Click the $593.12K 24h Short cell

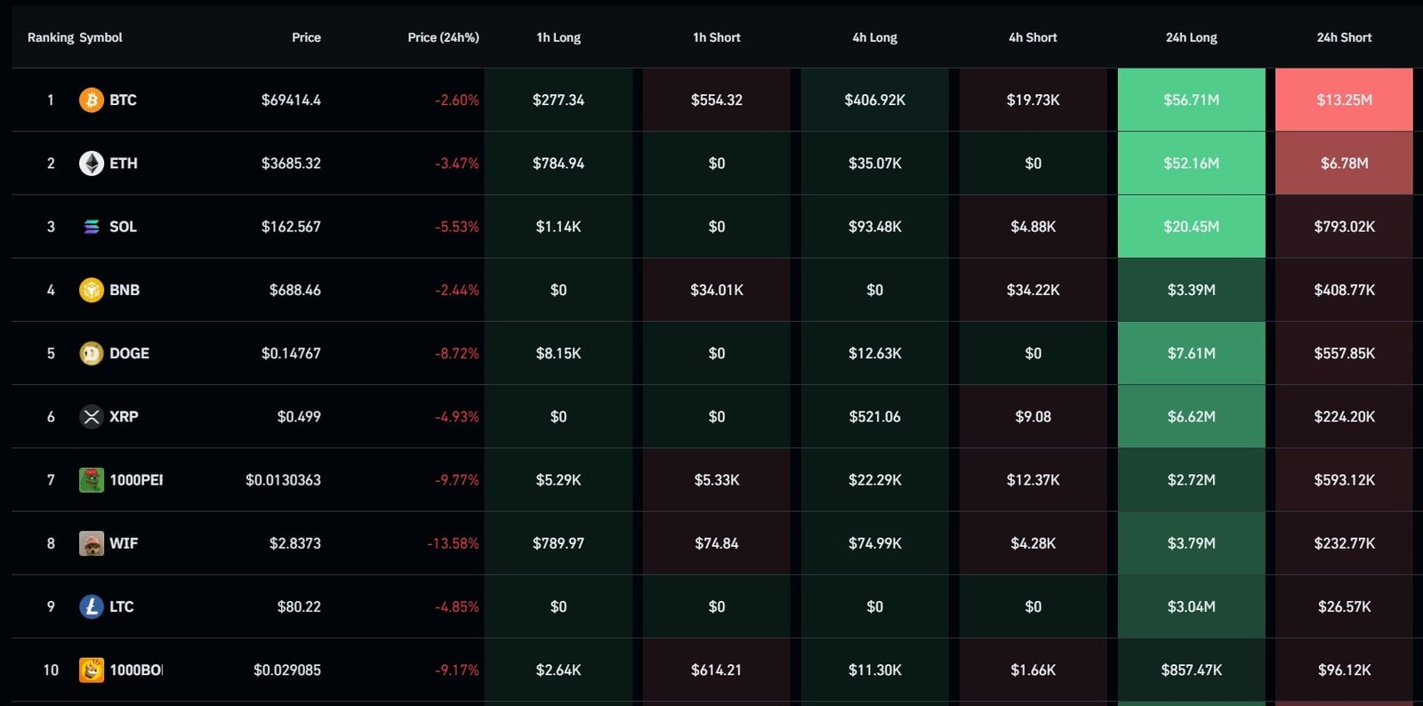(1344, 480)
